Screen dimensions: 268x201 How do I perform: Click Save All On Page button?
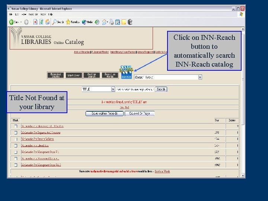coord(140,114)
